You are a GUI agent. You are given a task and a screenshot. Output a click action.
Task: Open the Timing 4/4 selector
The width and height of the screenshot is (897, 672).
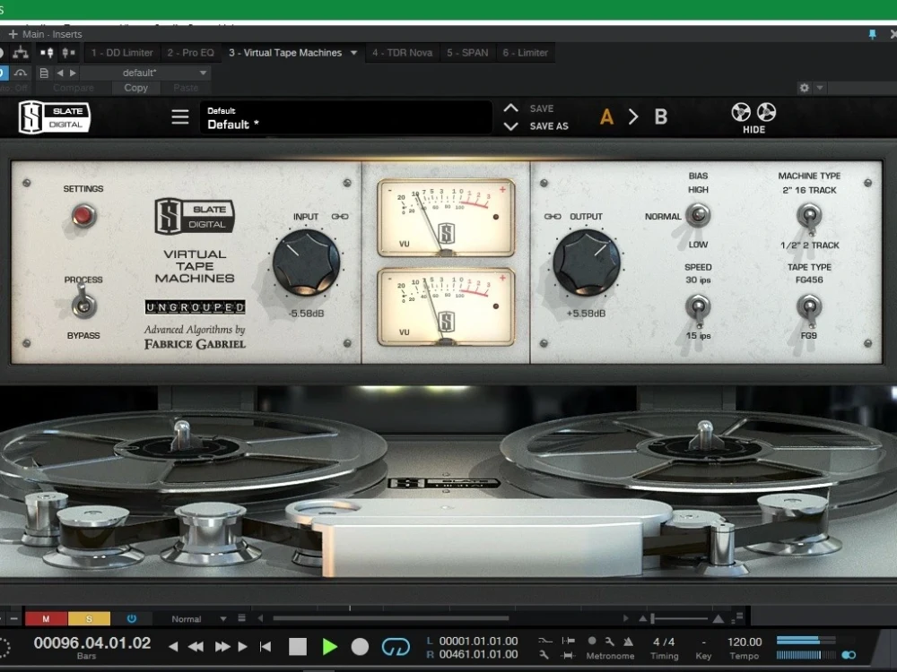(x=664, y=648)
